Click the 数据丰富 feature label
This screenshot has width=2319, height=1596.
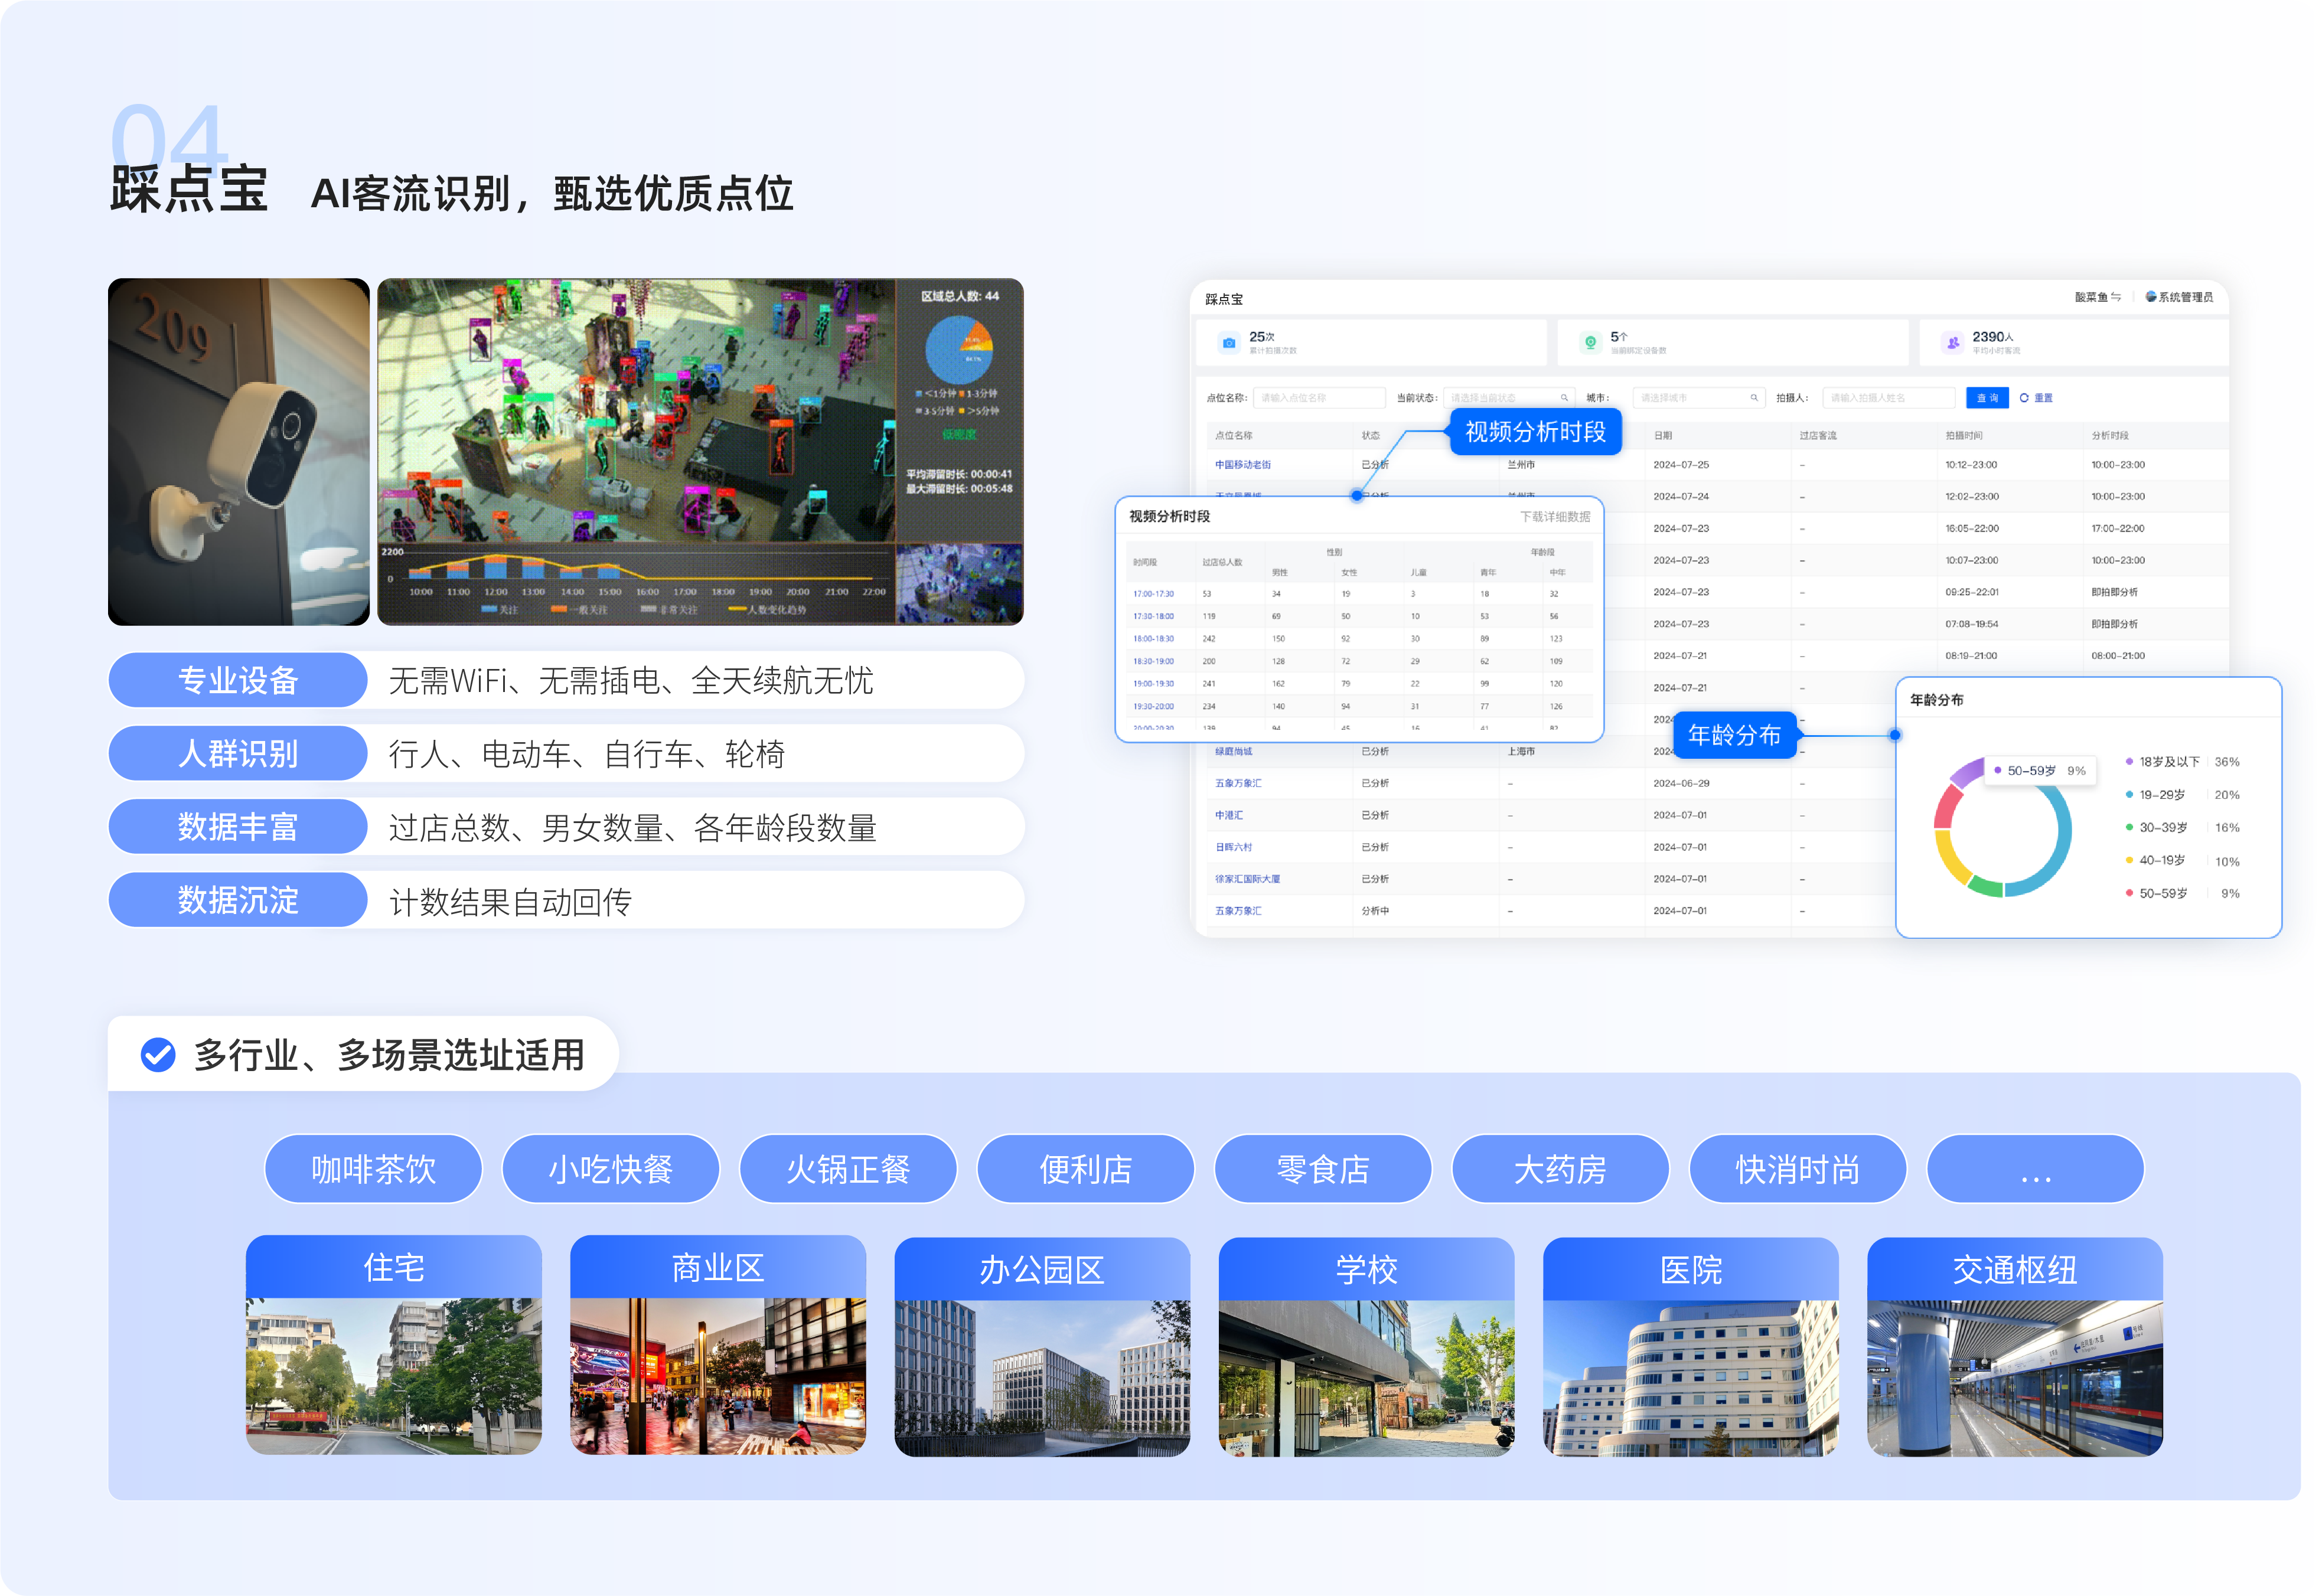[238, 826]
